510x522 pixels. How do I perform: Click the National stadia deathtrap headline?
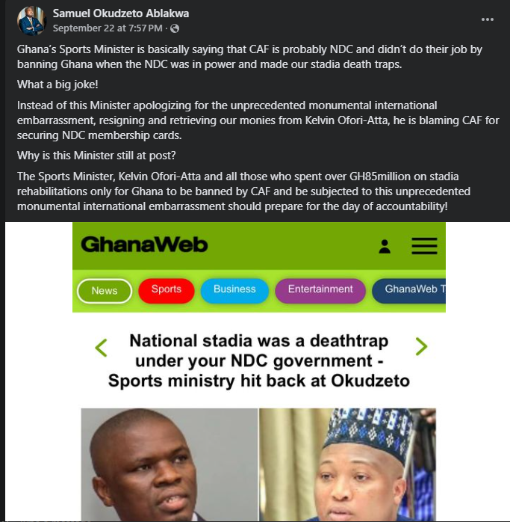click(258, 361)
